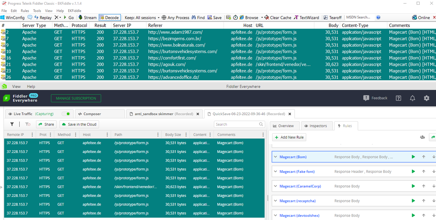Click the green share arrow in the Rules panel

pyautogui.click(x=433, y=137)
